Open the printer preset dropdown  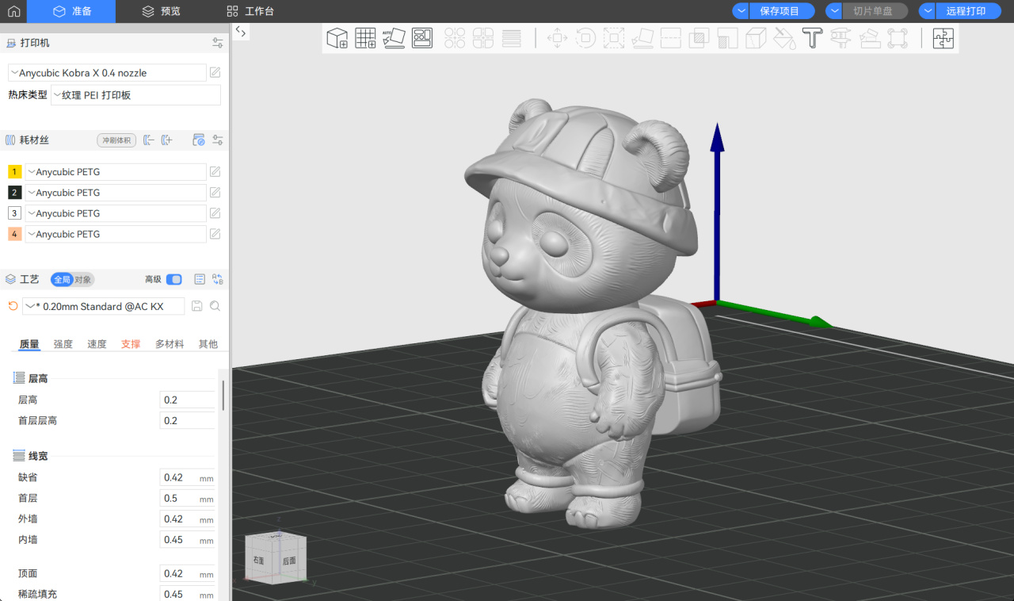[107, 73]
